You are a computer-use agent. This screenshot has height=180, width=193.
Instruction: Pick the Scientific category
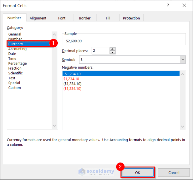pos(29,73)
